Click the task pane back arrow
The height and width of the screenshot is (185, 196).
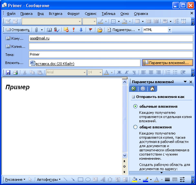(134, 89)
